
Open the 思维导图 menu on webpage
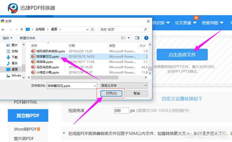[x=212, y=23]
